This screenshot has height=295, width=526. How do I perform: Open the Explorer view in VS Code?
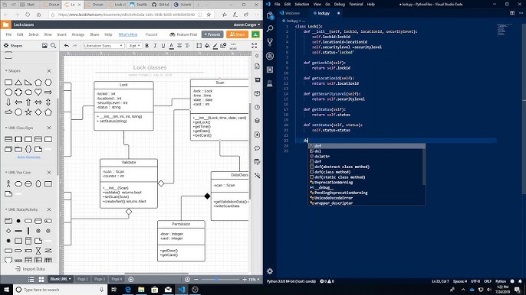tap(270, 15)
